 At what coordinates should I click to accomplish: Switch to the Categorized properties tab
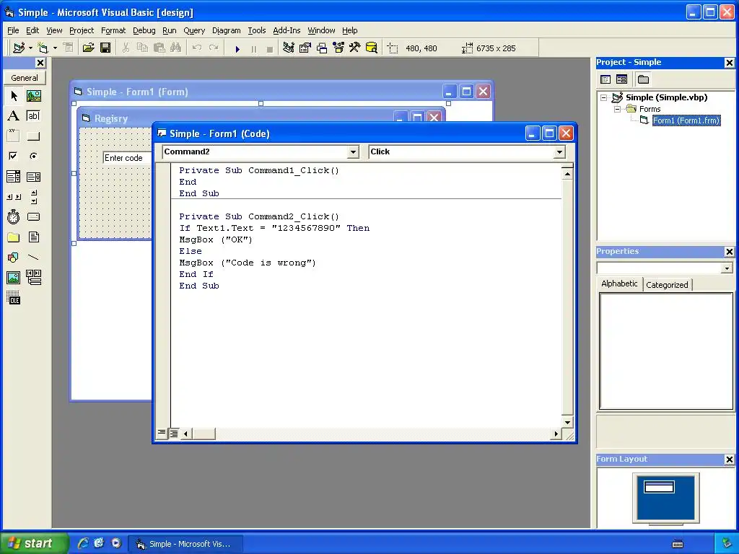[x=667, y=284]
